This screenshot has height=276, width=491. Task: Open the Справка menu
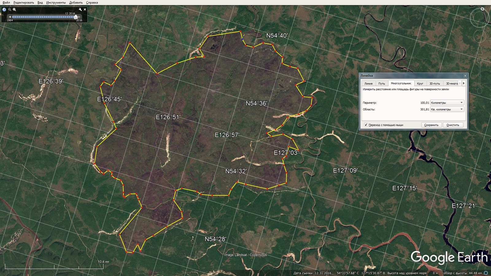92,2
